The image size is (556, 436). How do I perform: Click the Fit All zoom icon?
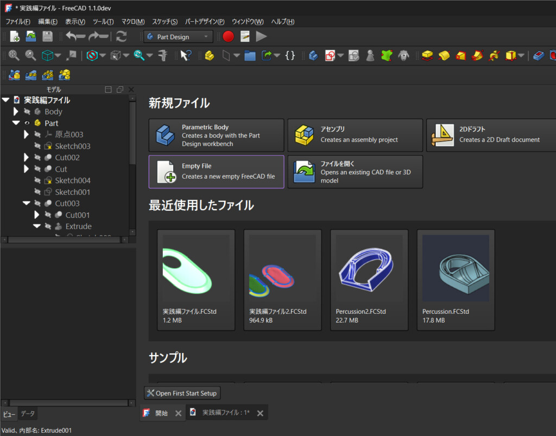[x=14, y=55]
